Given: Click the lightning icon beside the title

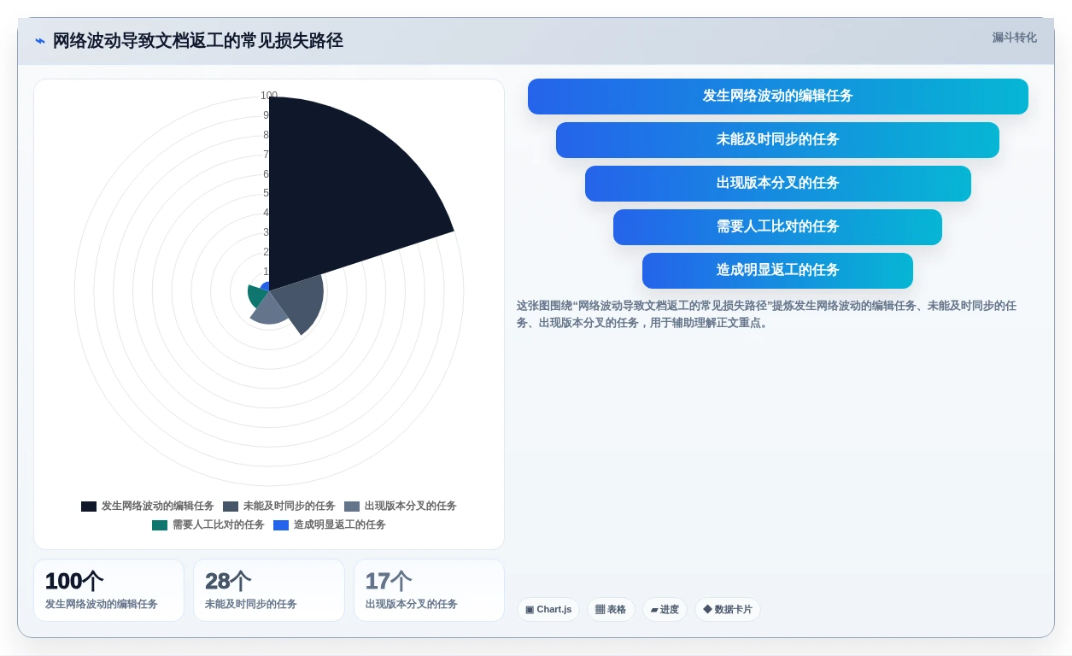Looking at the screenshot, I should [39, 41].
